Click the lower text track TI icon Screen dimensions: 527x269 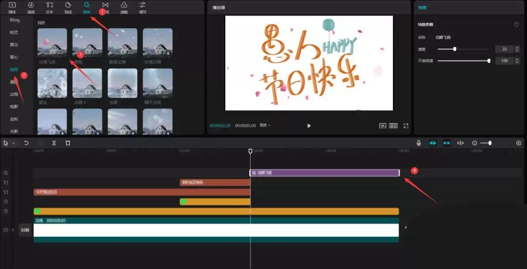coord(6,192)
